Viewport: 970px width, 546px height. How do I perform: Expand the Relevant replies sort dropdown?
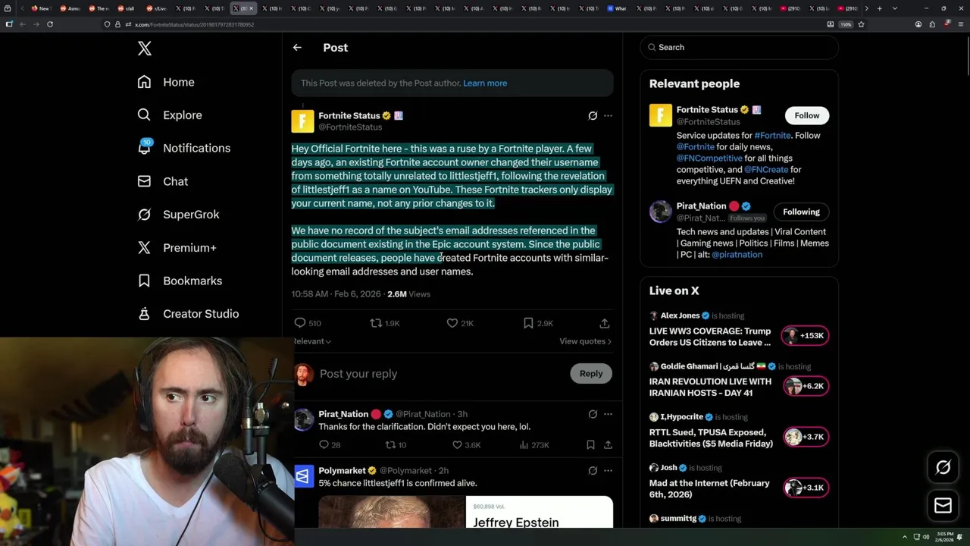[x=312, y=341]
